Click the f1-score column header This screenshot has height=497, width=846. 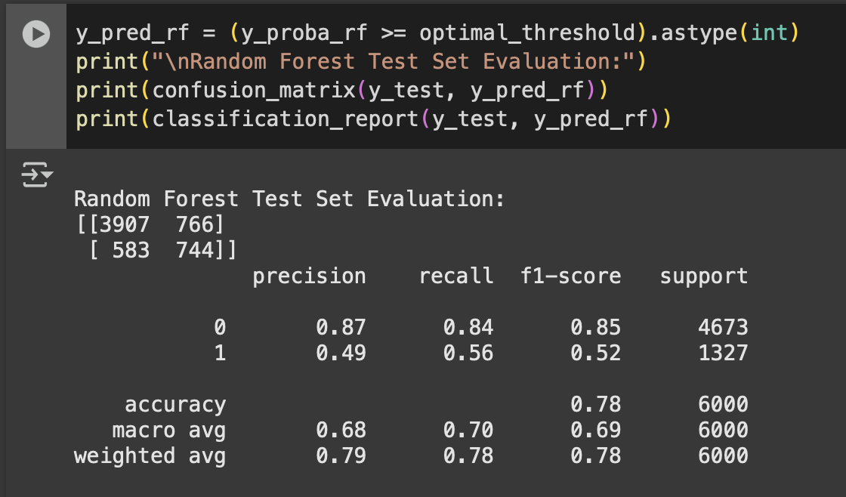(571, 276)
